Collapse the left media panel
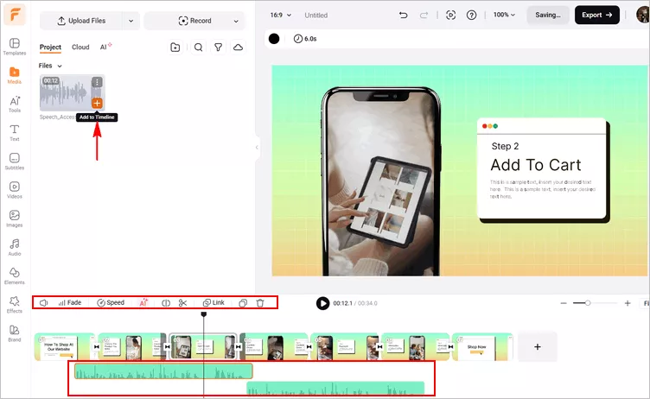This screenshot has height=399, width=650. pyautogui.click(x=257, y=147)
